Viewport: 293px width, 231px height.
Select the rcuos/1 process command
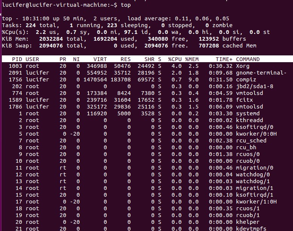248,208
